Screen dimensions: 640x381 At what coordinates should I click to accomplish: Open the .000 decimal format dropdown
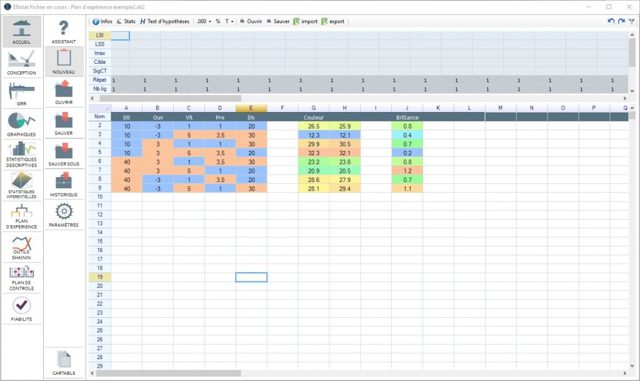(x=204, y=21)
